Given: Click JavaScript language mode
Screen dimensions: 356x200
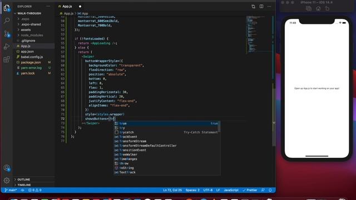Looking at the screenshot, I should pyautogui.click(x=231, y=190).
